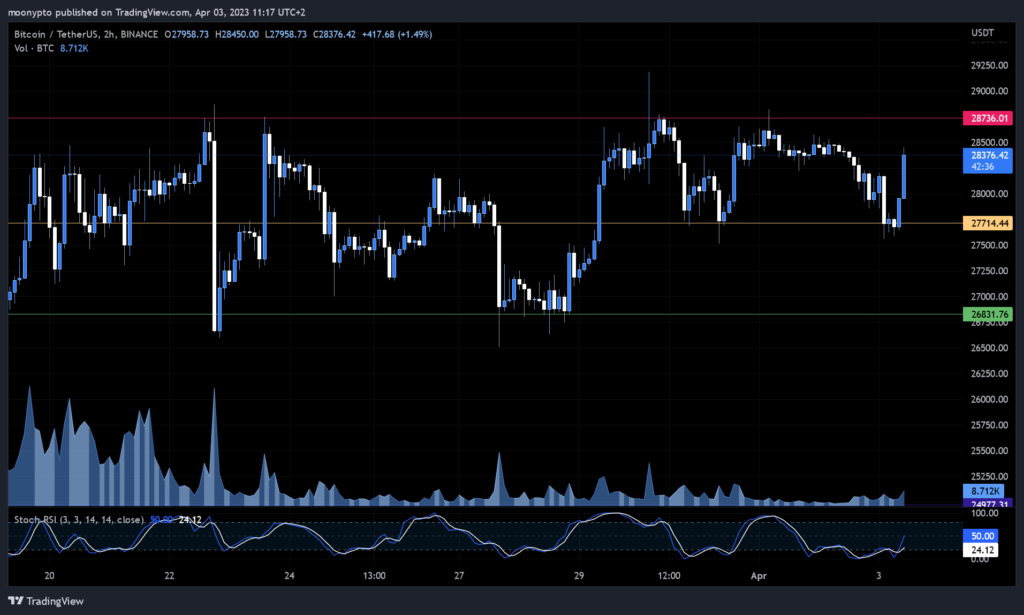Click the 13:00 label on the time axis
The image size is (1024, 615).
[374, 576]
